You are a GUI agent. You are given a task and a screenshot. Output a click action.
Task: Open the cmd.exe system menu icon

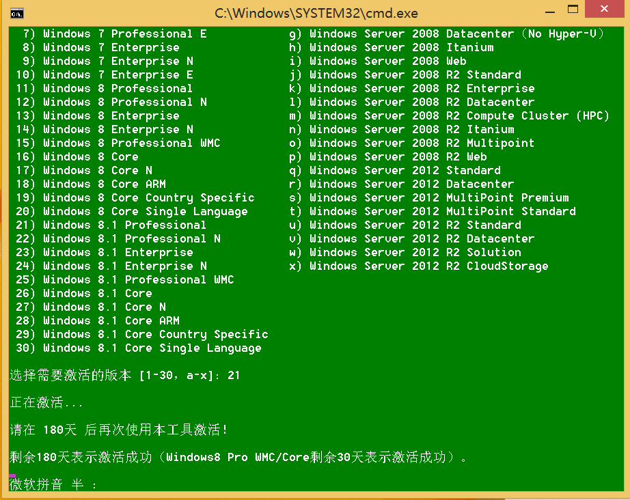(x=17, y=14)
